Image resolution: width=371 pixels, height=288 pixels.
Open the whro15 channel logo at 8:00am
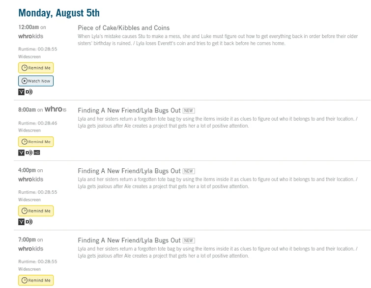point(56,109)
